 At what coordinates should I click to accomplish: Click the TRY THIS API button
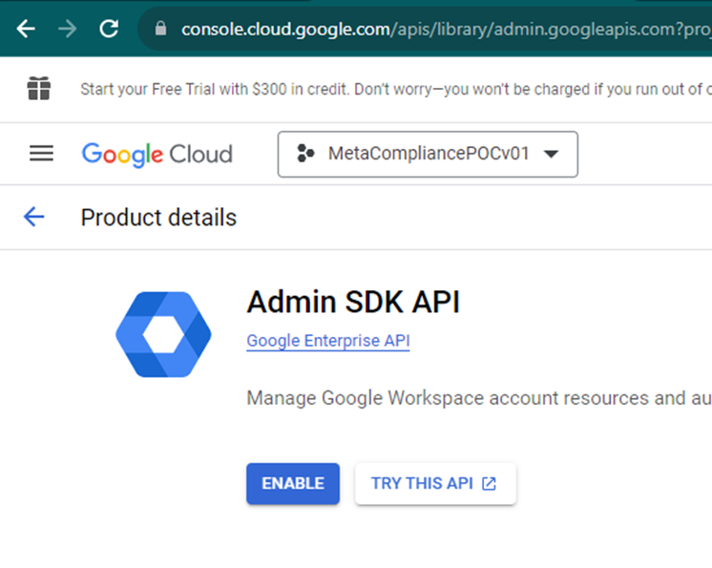[x=435, y=484]
